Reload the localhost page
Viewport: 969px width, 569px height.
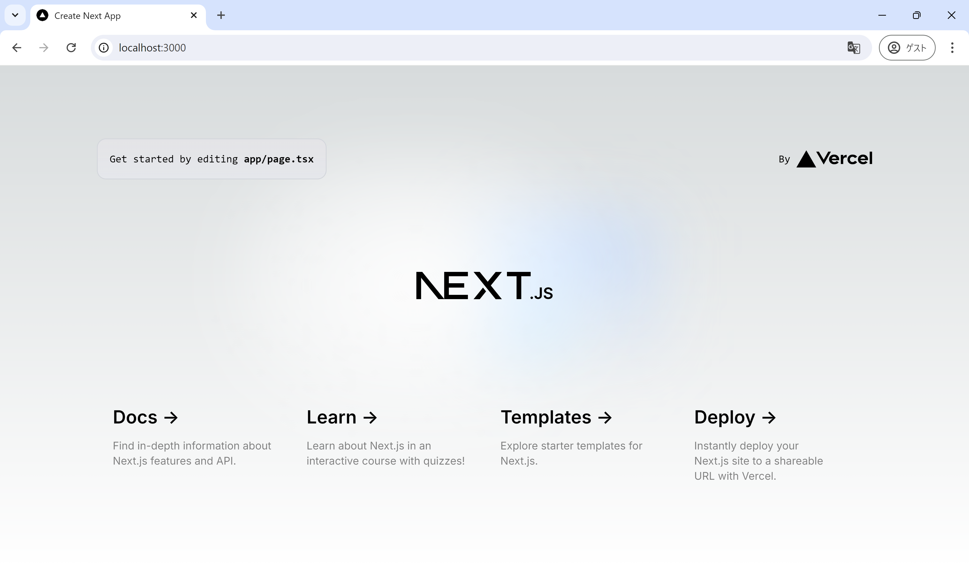71,48
